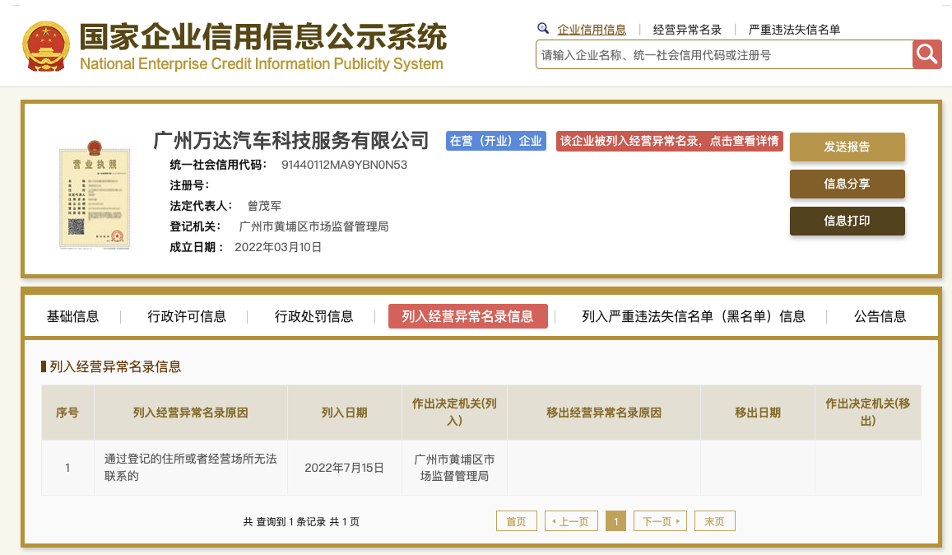View abnormal operation list warning details
The image size is (952, 555).
click(669, 141)
